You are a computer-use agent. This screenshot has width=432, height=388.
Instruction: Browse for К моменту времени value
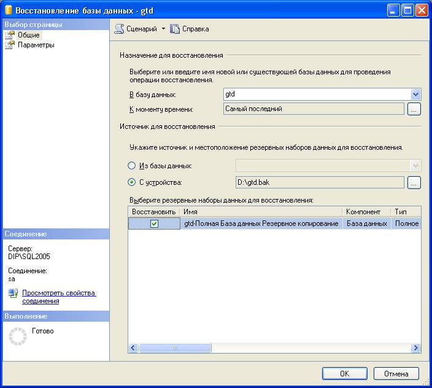414,109
